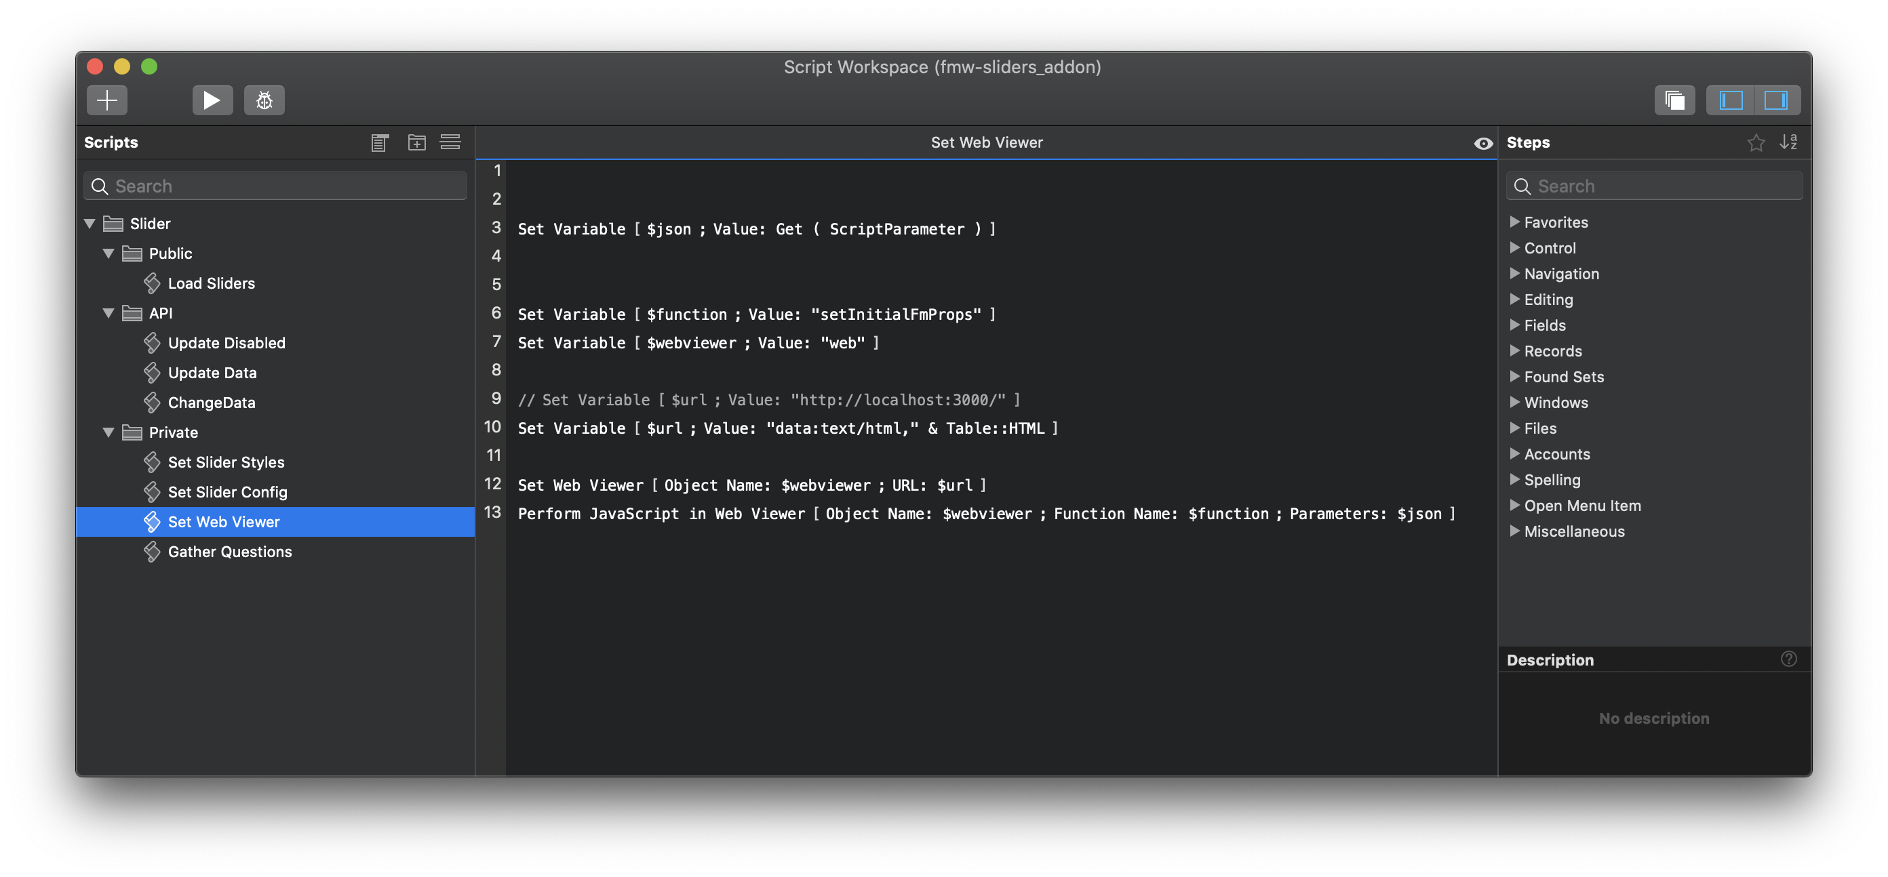Select the commented localhost $url line
Image resolution: width=1888 pixels, height=877 pixels.
click(x=769, y=400)
